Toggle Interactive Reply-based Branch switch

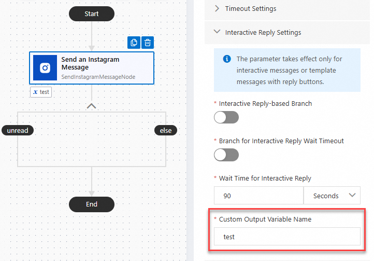click(x=226, y=117)
